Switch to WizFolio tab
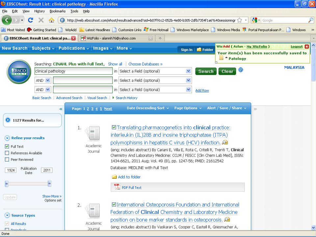The height and width of the screenshot is (237, 316). [x=117, y=38]
